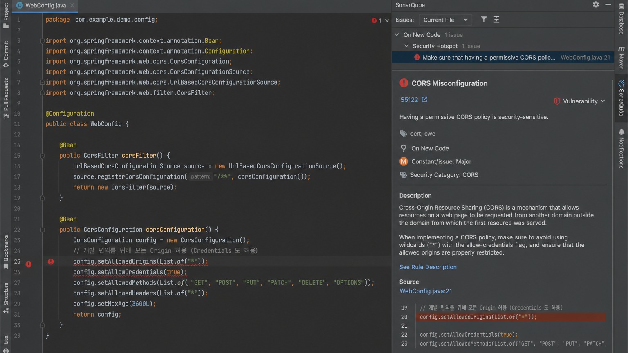This screenshot has width=628, height=353.
Task: Click See Rule Description link
Action: pyautogui.click(x=428, y=267)
